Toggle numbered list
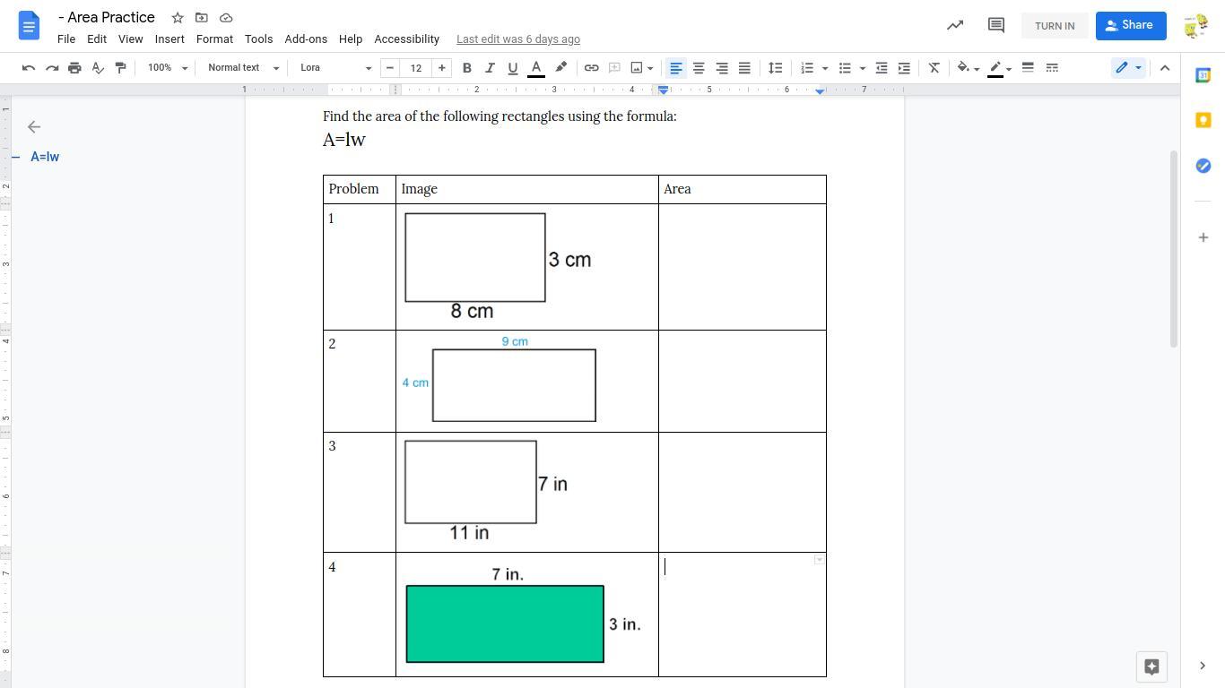Image resolution: width=1225 pixels, height=688 pixels. [807, 68]
